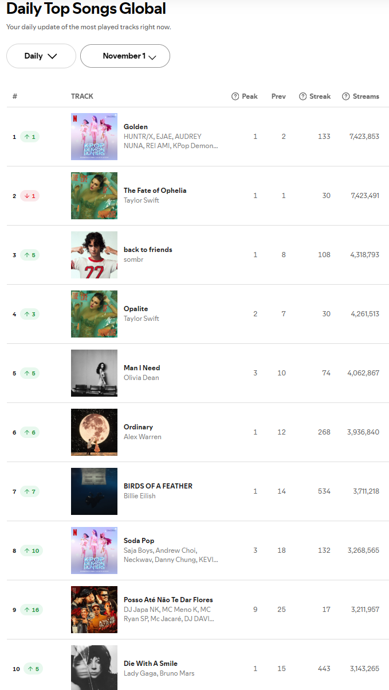Open the Daily frequency dropdown
This screenshot has width=389, height=690.
click(41, 56)
